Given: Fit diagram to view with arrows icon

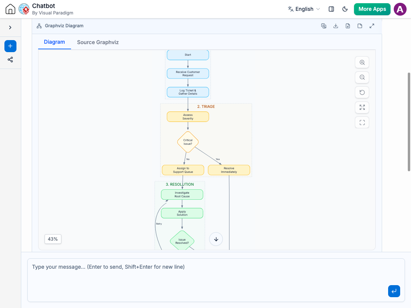Looking at the screenshot, I should click(362, 107).
